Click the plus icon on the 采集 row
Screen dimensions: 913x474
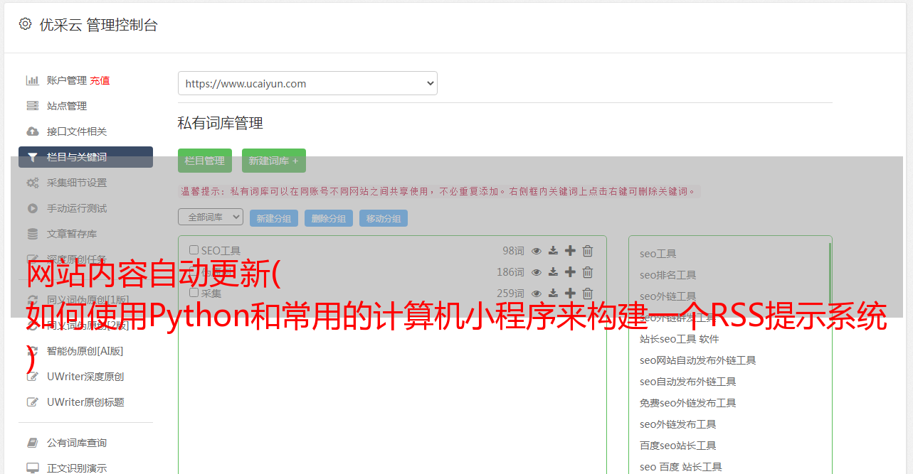pyautogui.click(x=570, y=293)
